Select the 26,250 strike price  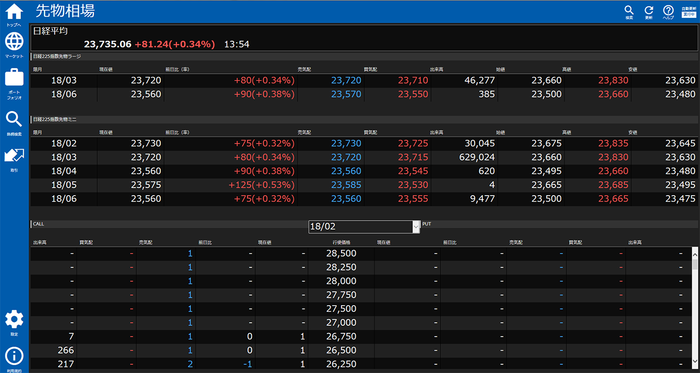[342, 364]
